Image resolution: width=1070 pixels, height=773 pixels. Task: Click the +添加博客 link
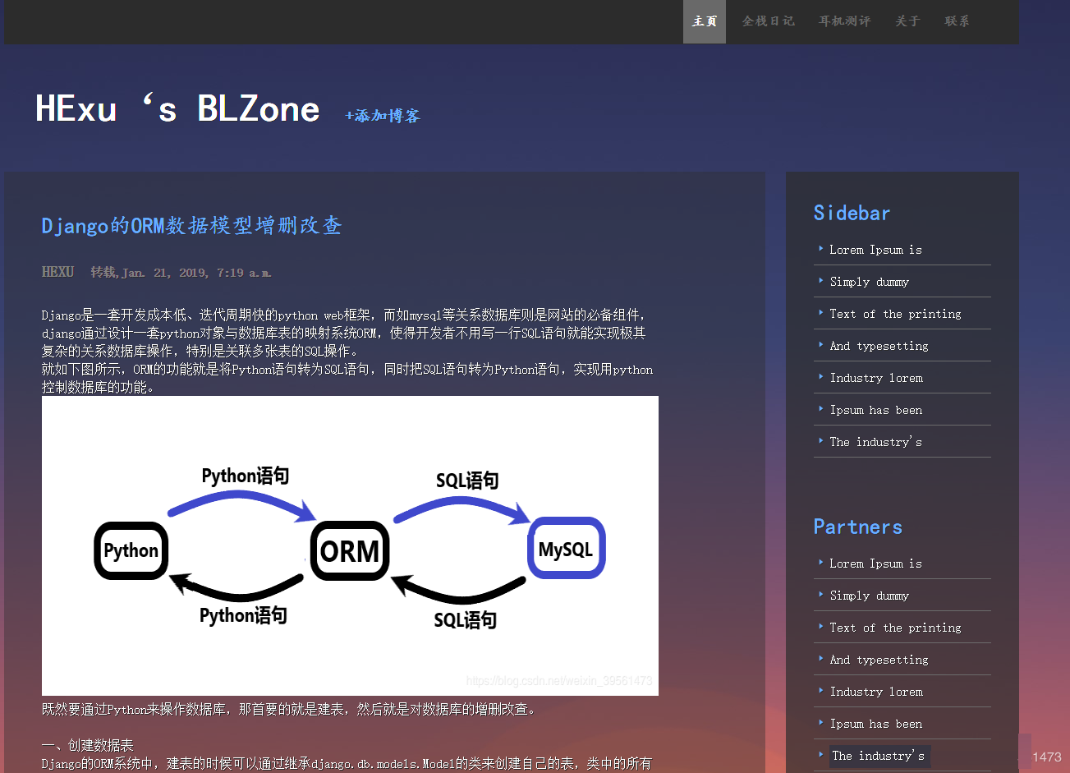[383, 116]
